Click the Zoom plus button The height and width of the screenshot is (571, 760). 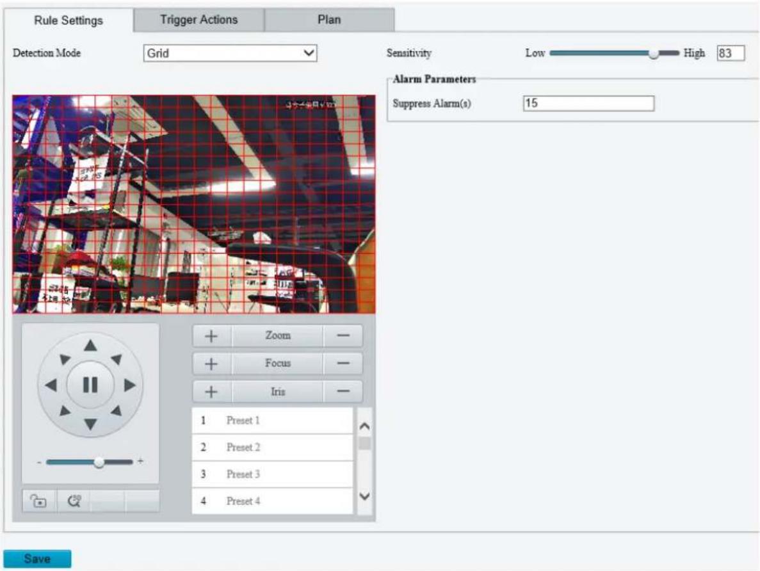click(211, 336)
